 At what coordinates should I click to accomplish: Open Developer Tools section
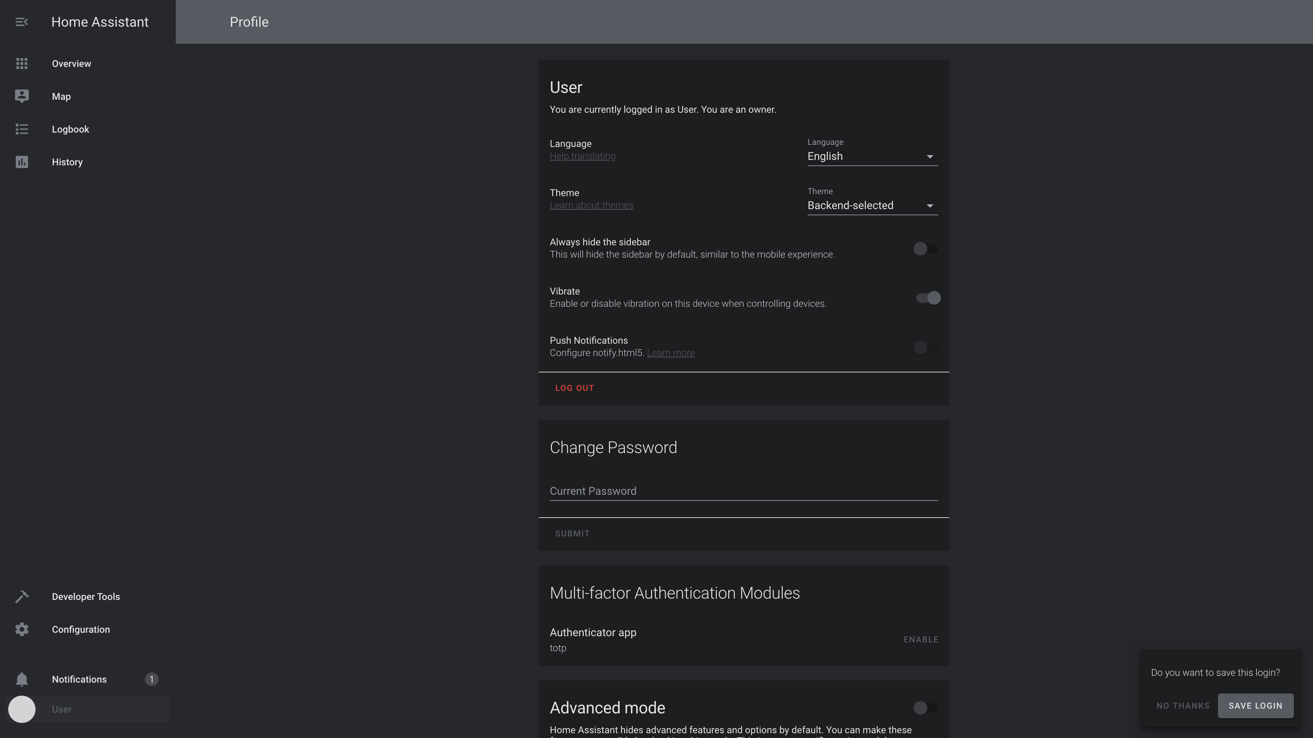(86, 596)
